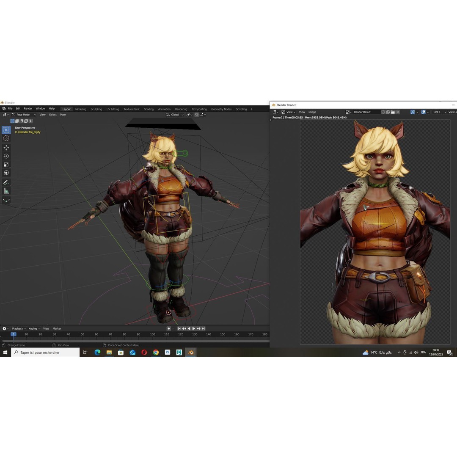Open the viewport editor type dropdown
Screen dimensions: 457x457
5,115
